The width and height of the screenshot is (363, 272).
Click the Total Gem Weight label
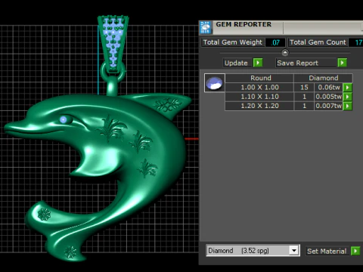tap(233, 42)
